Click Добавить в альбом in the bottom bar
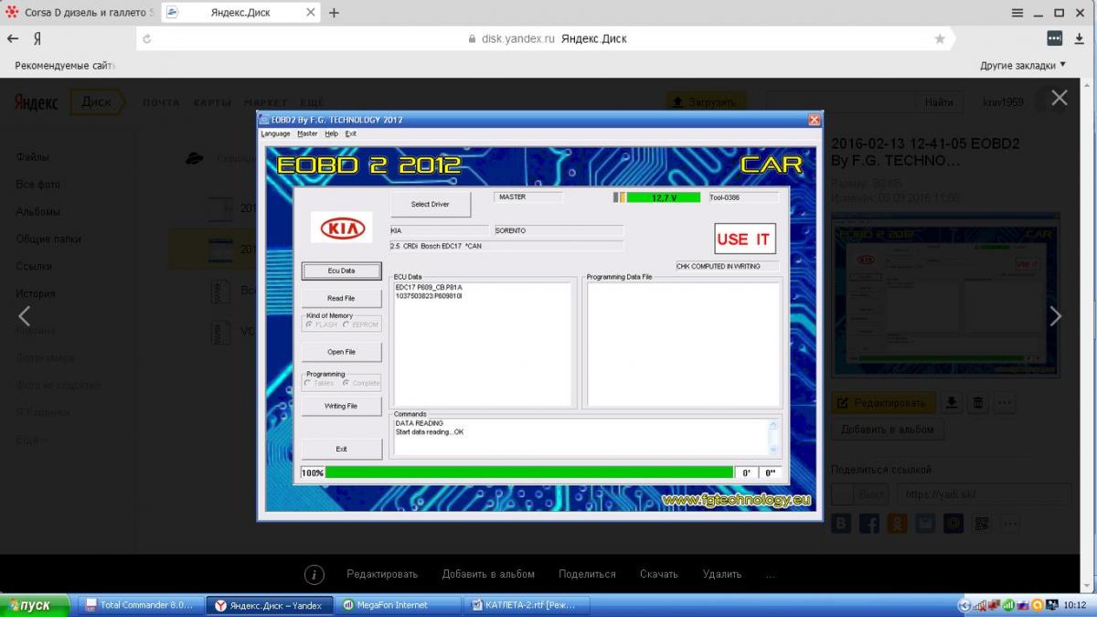Viewport: 1097px width, 617px height. click(488, 574)
